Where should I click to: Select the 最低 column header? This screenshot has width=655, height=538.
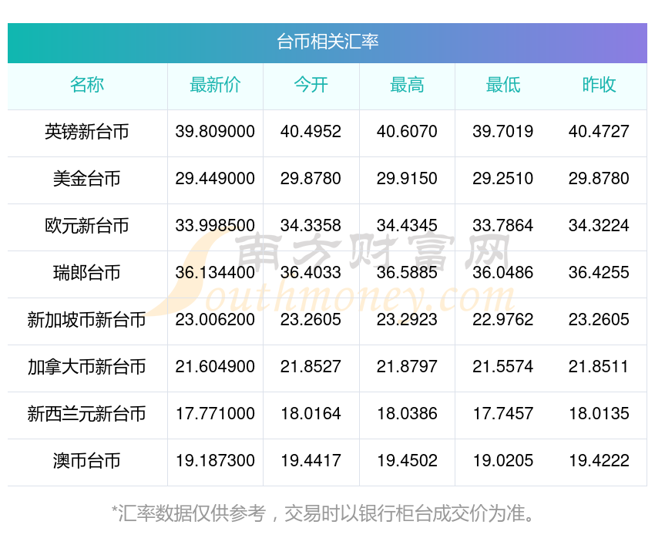pos(503,85)
